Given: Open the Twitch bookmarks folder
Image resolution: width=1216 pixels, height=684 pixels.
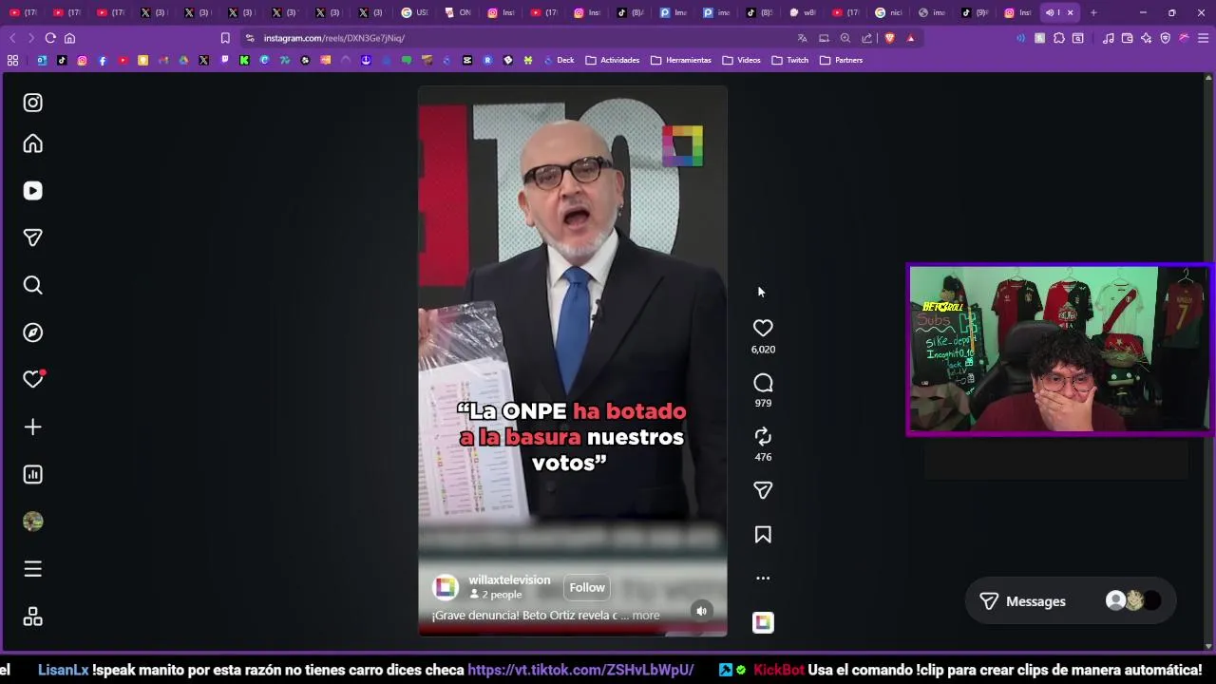Looking at the screenshot, I should pyautogui.click(x=790, y=60).
